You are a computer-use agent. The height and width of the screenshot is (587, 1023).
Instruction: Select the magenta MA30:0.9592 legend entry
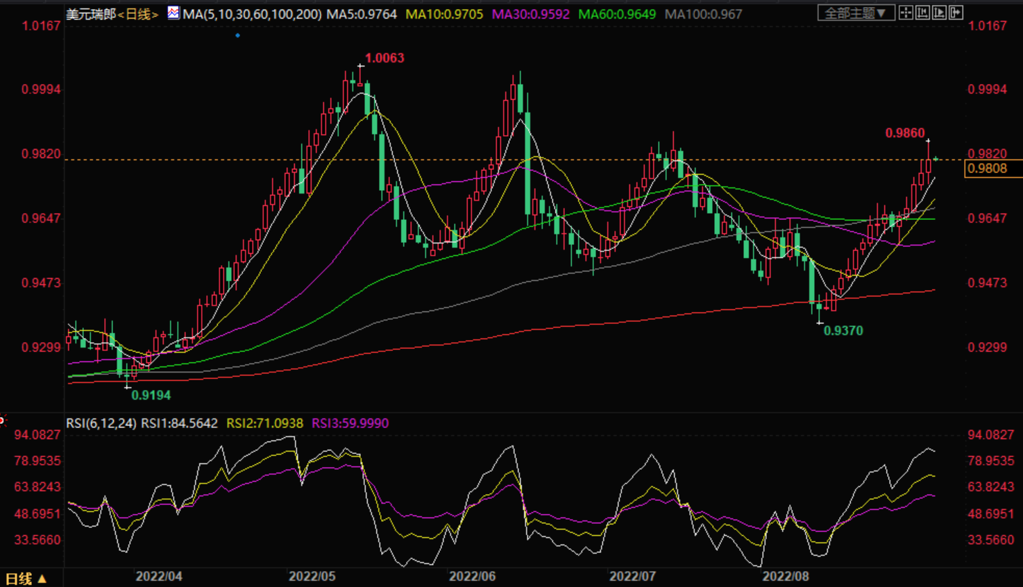(531, 14)
